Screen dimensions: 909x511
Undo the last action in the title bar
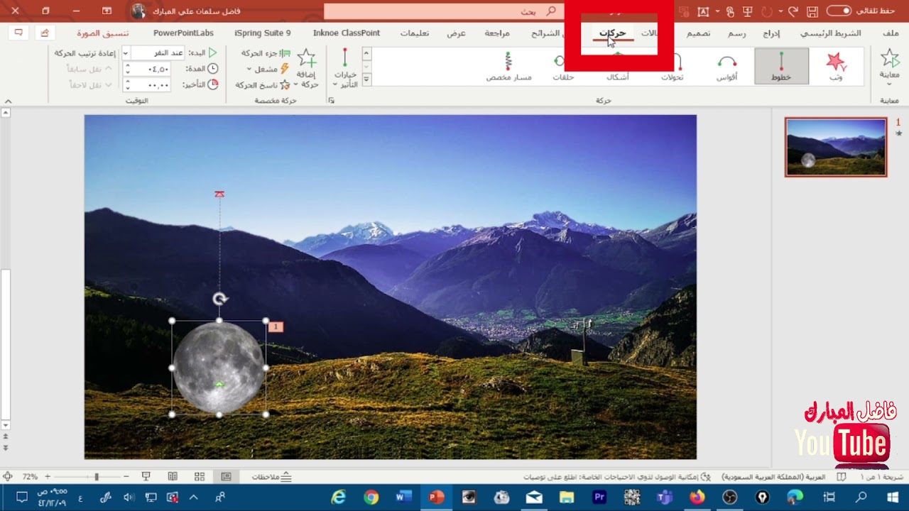(793, 11)
